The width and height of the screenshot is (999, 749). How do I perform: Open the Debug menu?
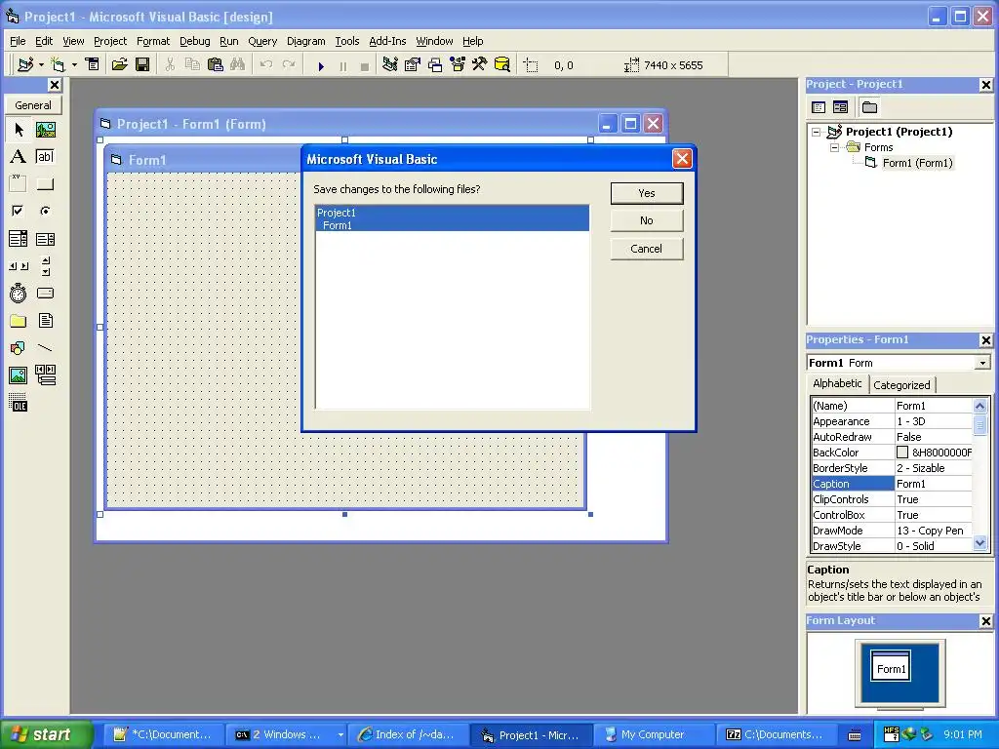(x=194, y=41)
